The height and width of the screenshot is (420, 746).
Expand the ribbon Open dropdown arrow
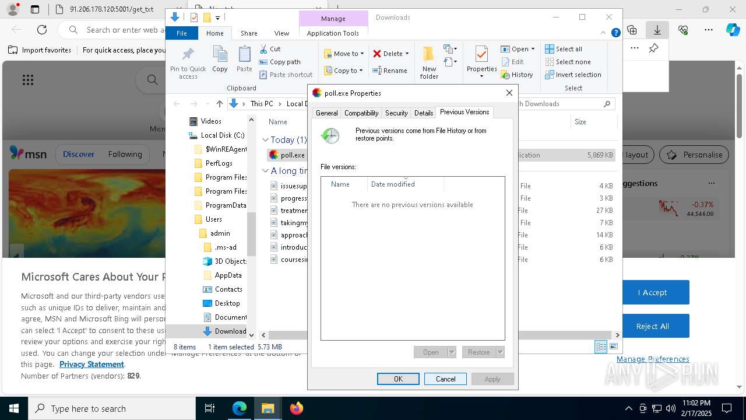click(x=533, y=49)
